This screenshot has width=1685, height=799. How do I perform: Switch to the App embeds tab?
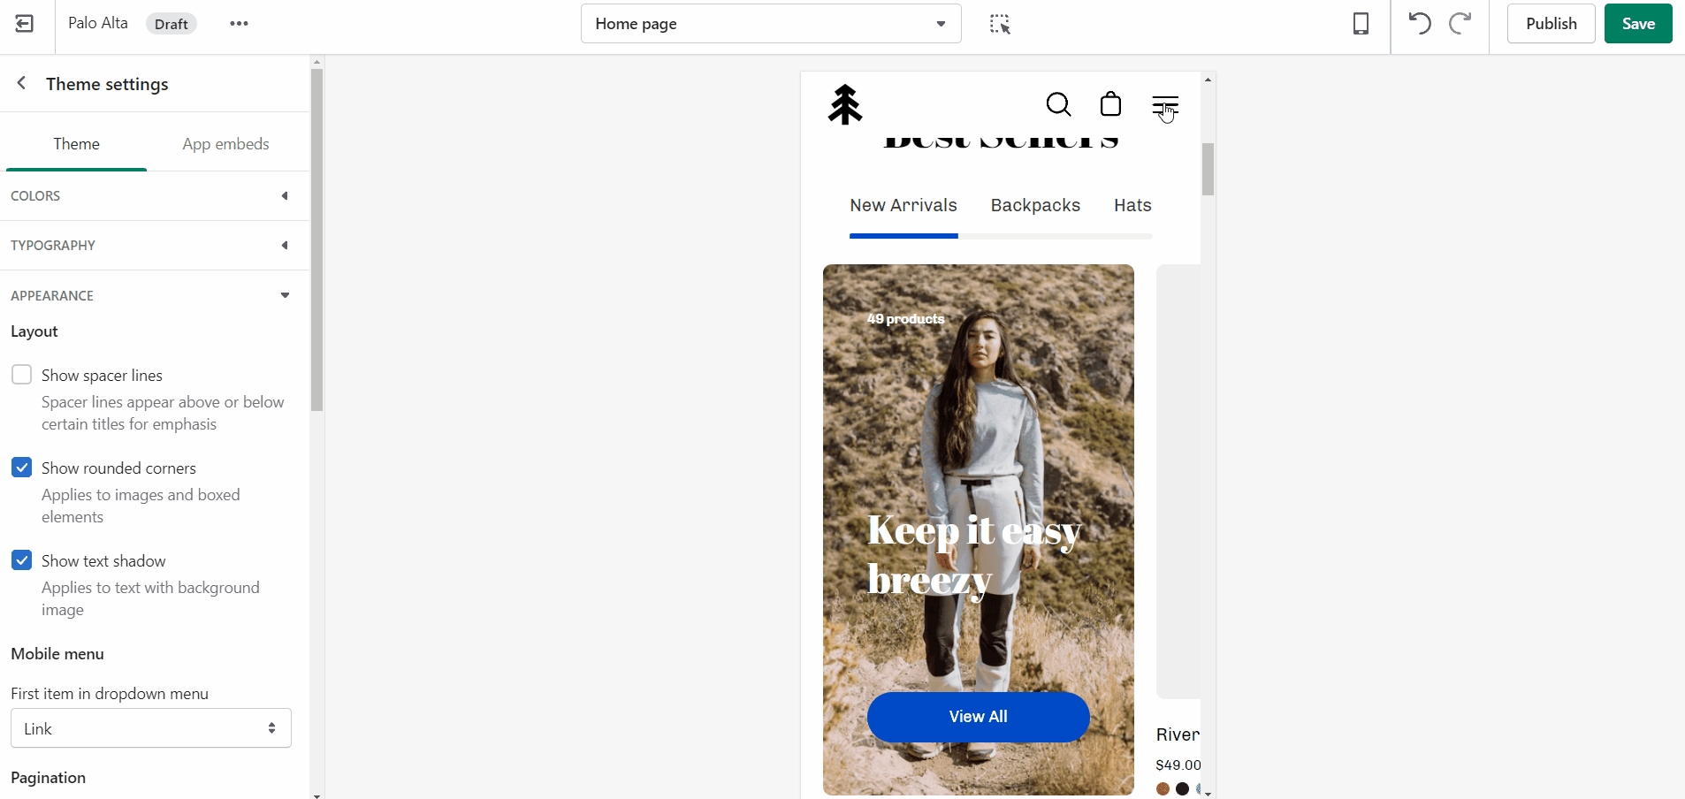point(225,144)
